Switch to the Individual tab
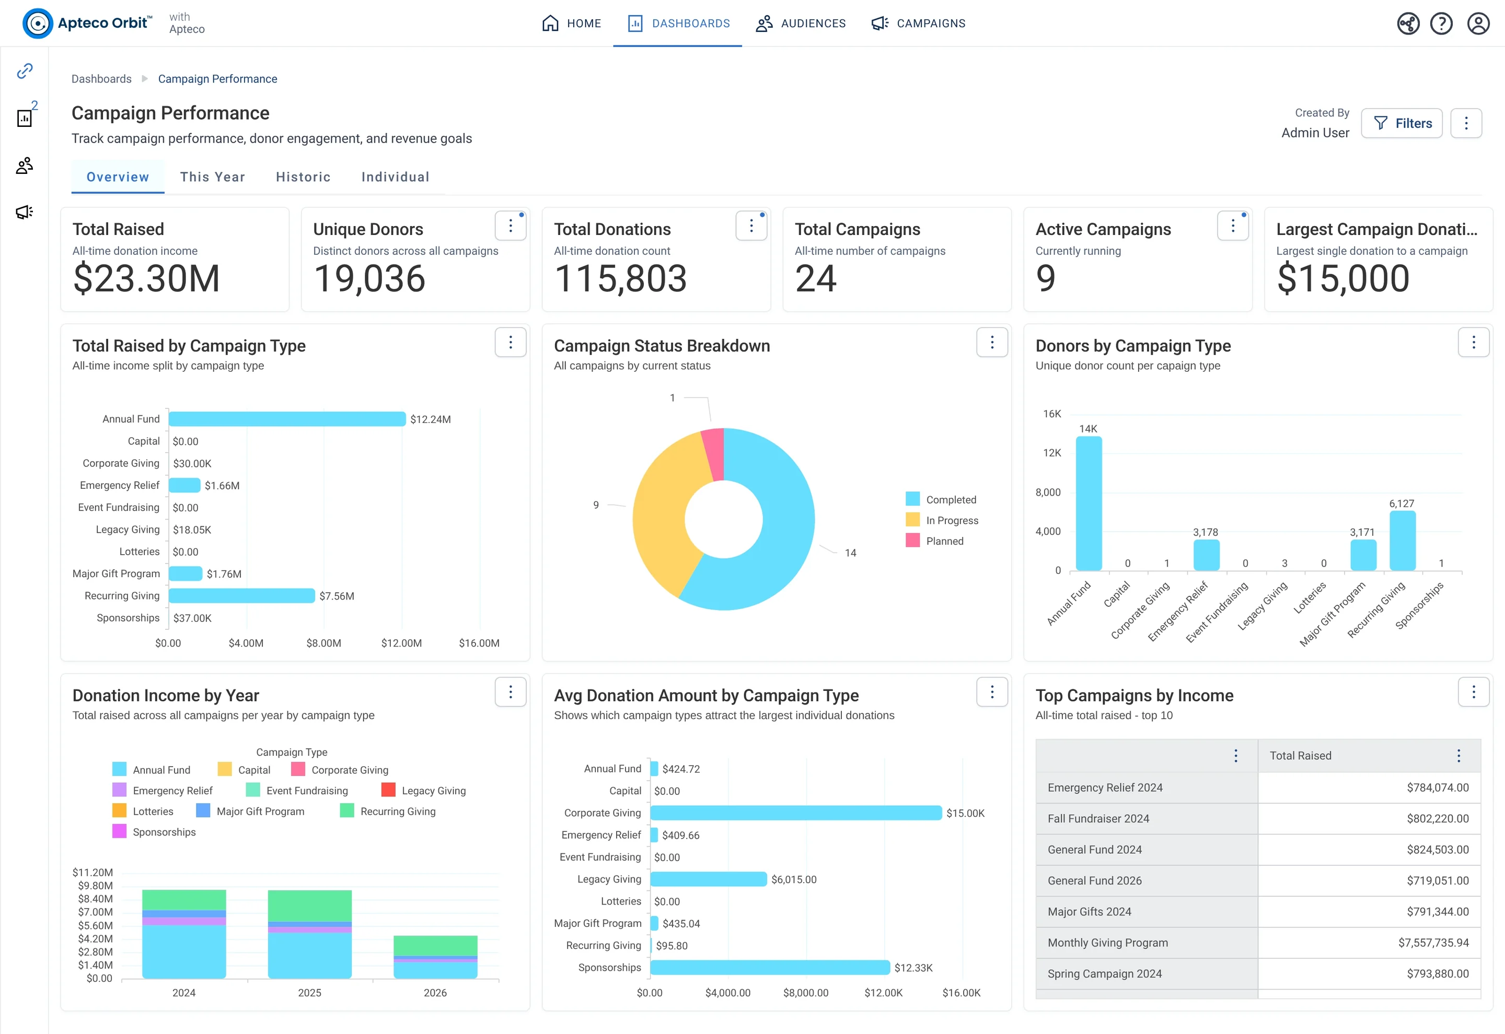Viewport: 1505px width, 1034px height. (396, 177)
